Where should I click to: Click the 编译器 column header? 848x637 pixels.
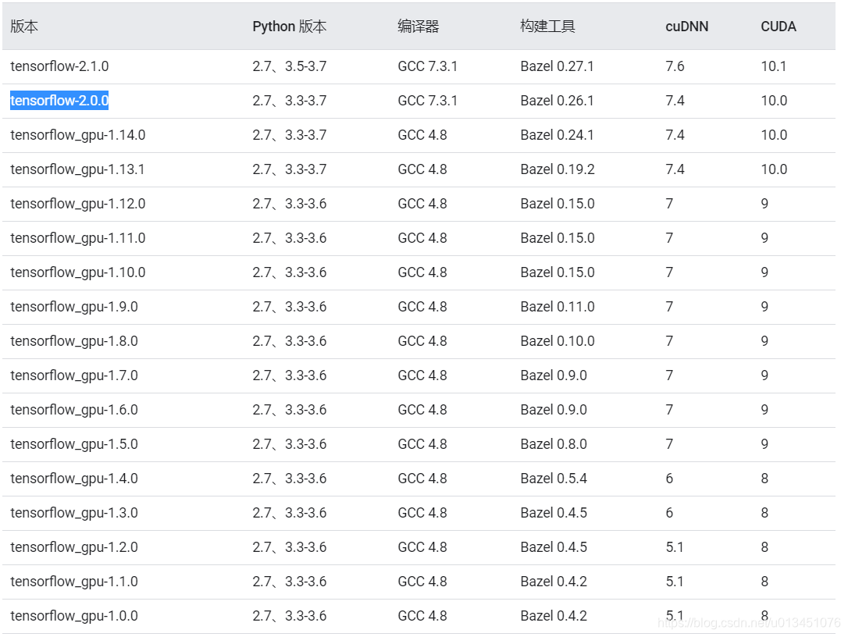(x=418, y=27)
